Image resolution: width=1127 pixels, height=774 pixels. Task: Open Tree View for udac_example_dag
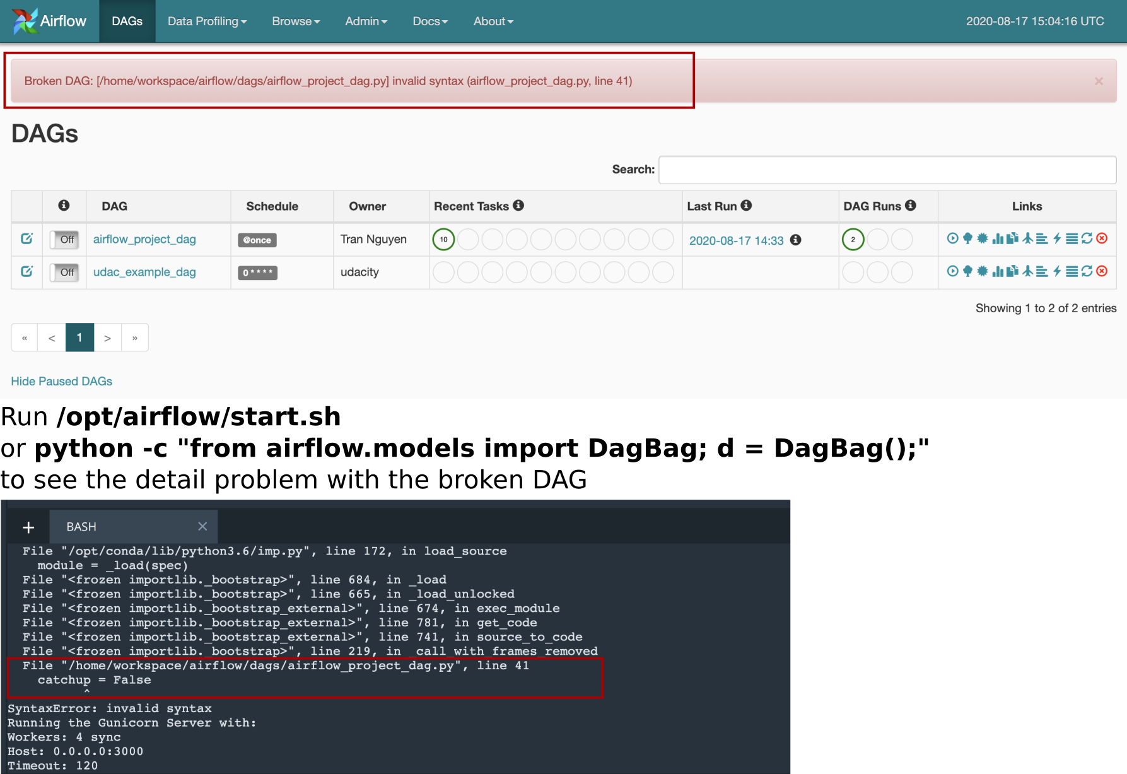click(967, 271)
